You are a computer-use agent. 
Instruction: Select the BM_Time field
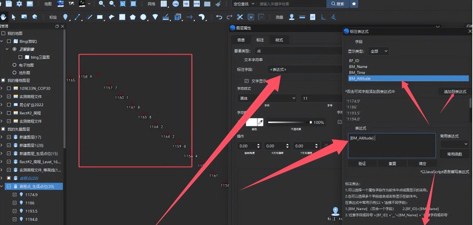tap(408, 72)
